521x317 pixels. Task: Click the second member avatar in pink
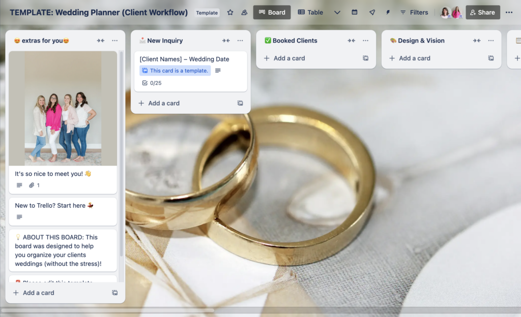click(456, 12)
